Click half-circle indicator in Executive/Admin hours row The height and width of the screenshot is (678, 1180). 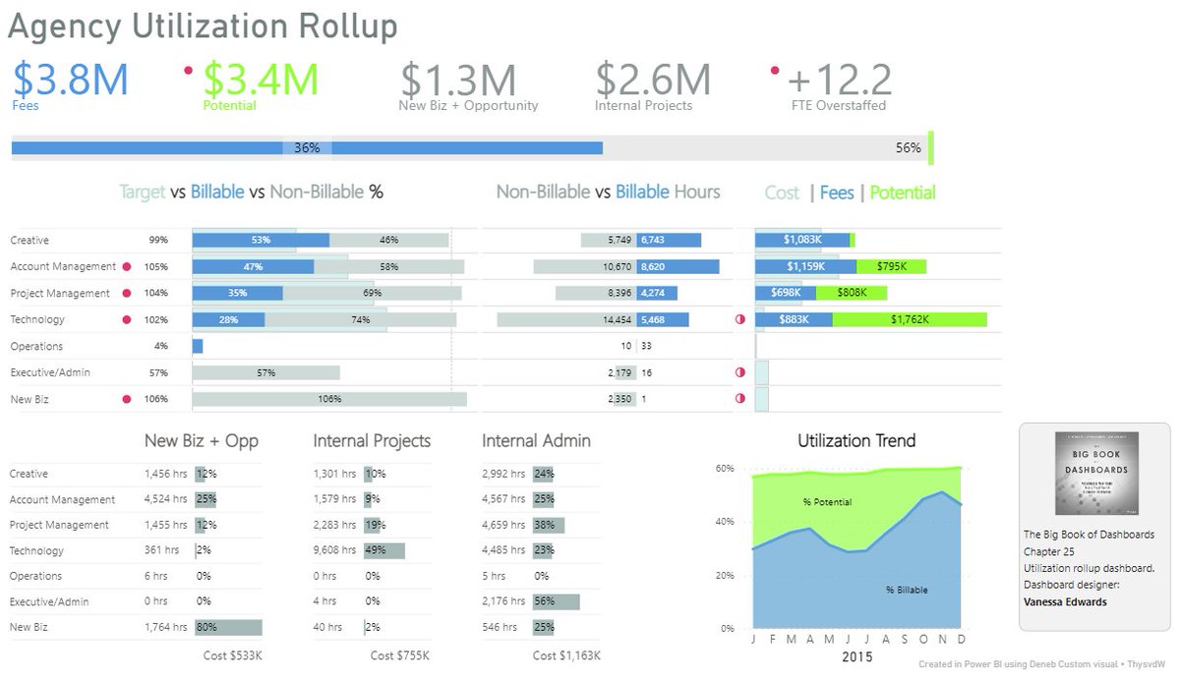click(x=739, y=372)
